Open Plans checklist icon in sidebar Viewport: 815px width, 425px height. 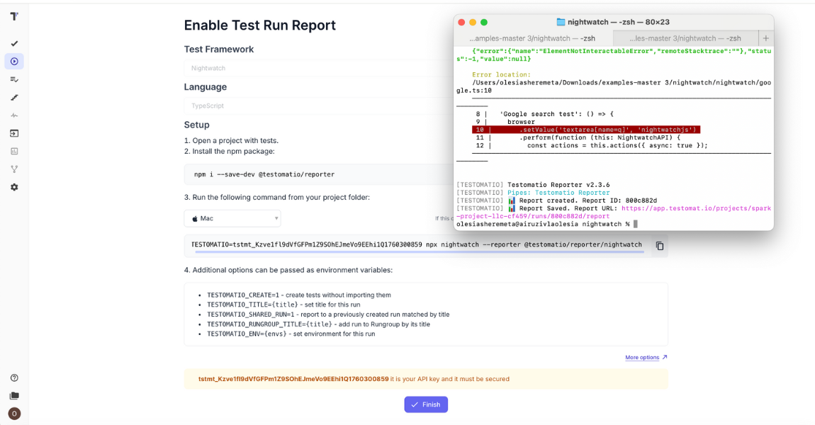point(14,79)
